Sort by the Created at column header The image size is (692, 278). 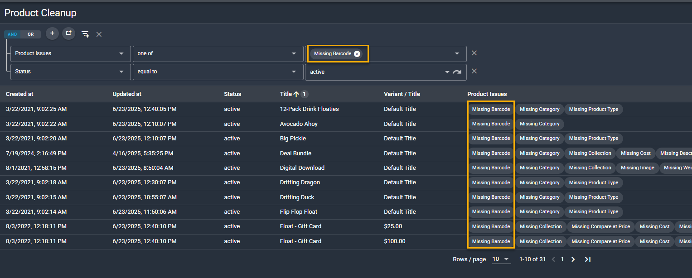coord(19,94)
